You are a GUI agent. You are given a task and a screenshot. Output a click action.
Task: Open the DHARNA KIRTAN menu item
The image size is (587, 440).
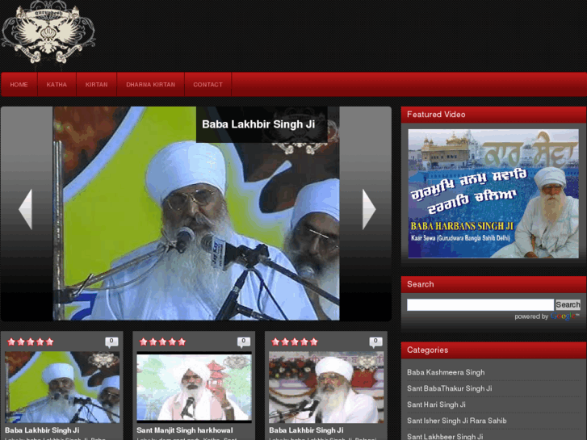(x=150, y=85)
